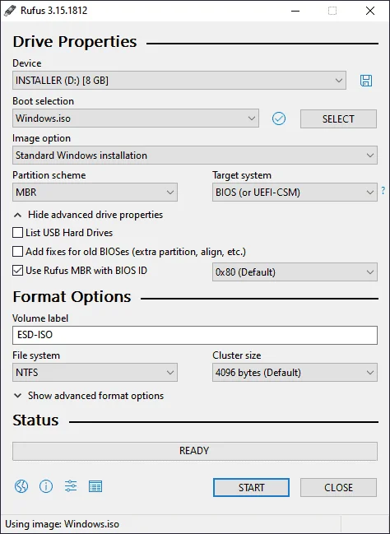Screen dimensions: 390x534
Task: Click the CLOSE button
Action: 338,487
